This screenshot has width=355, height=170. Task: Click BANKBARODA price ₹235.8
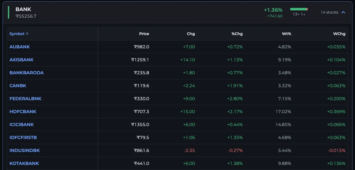141,73
